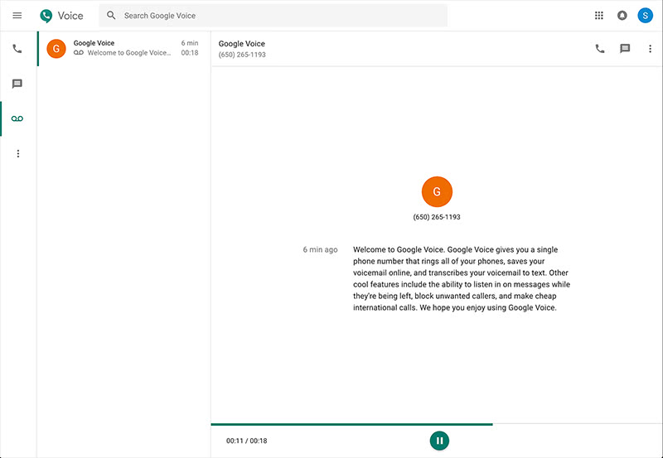Focus the Search Google Voice field

(273, 16)
